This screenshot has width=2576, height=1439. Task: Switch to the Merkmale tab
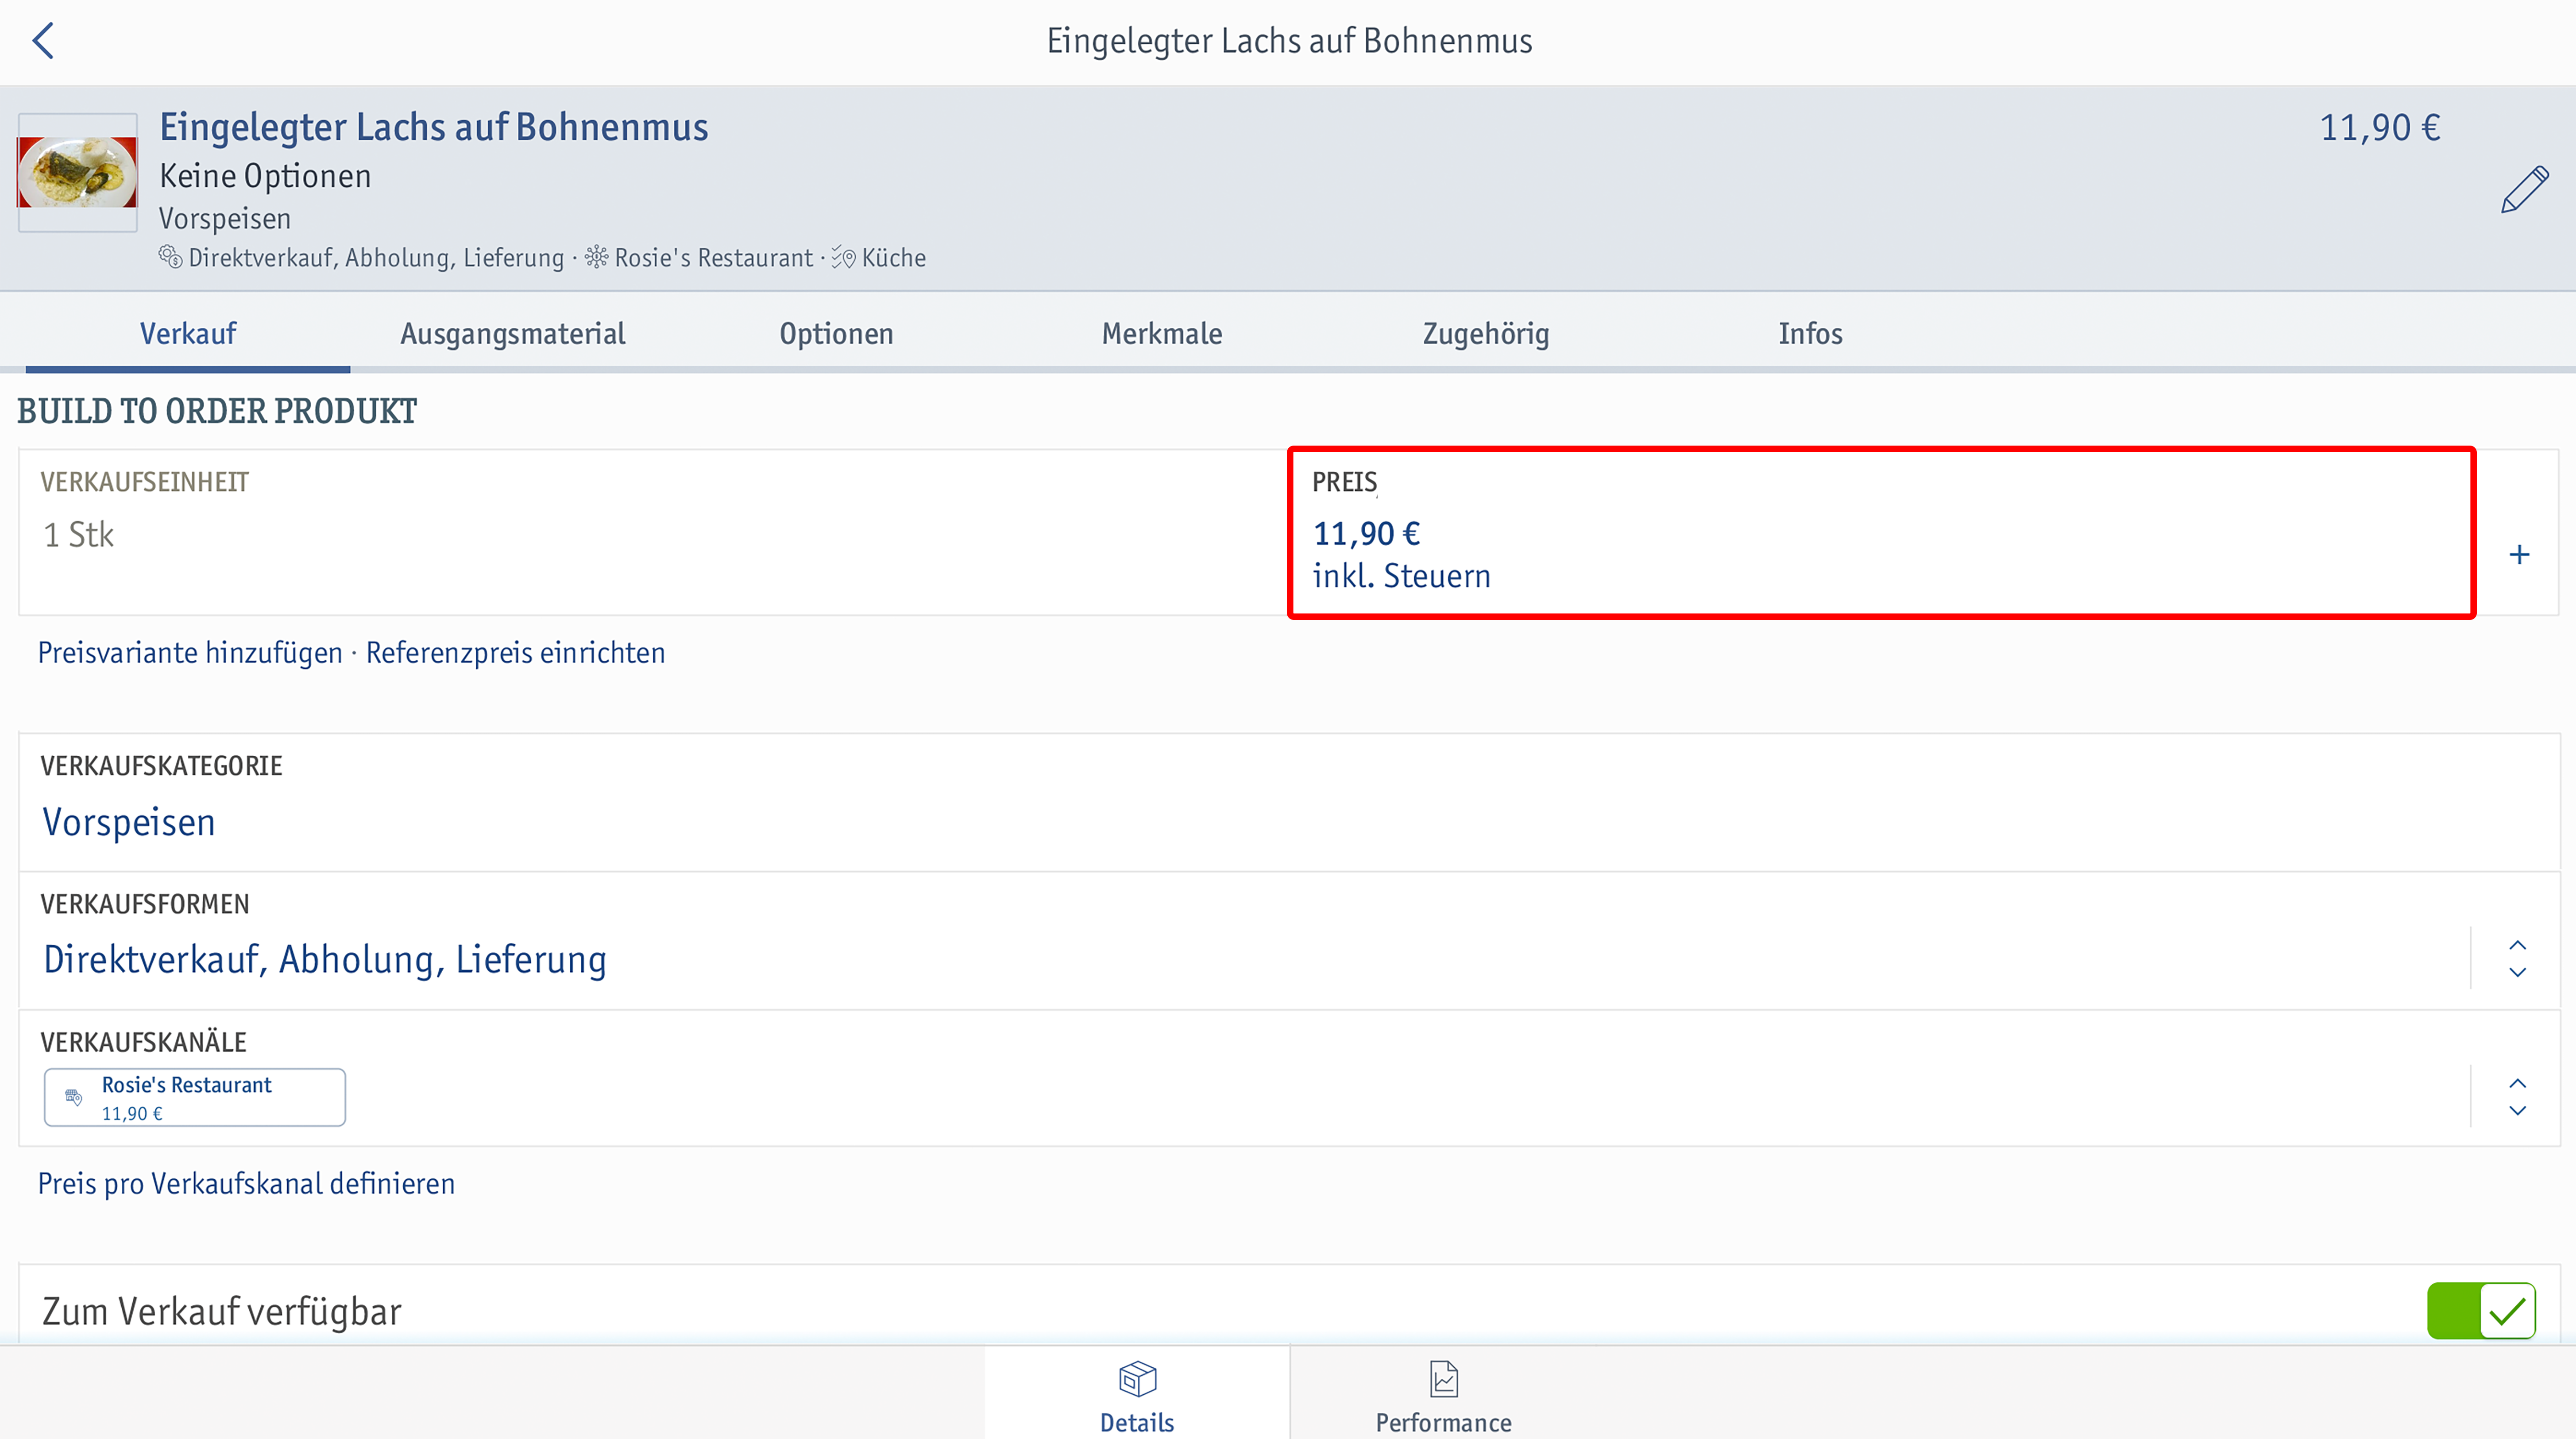coord(1161,333)
